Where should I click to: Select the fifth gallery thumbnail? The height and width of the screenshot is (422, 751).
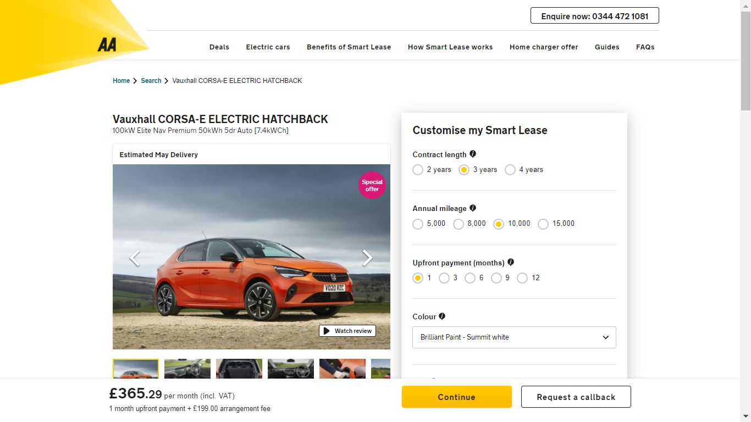coord(343,369)
